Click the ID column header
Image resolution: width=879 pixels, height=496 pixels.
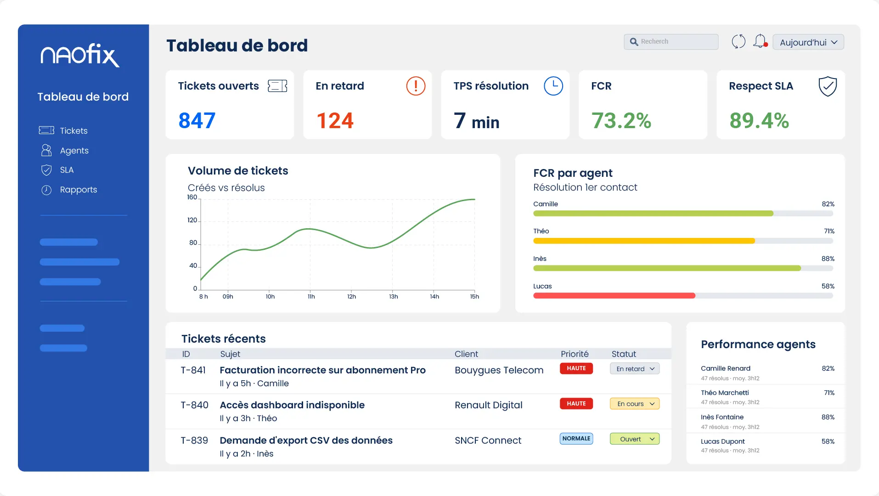tap(186, 354)
